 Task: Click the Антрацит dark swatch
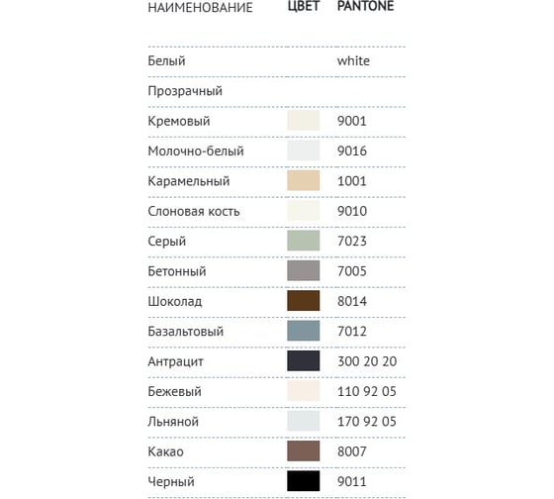tap(303, 361)
